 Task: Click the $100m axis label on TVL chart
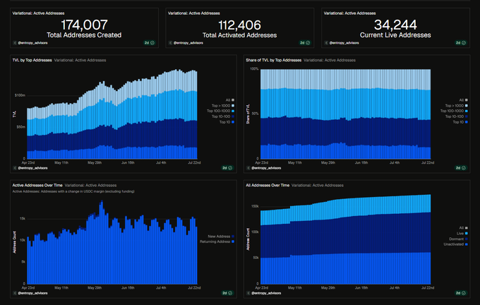tap(20, 95)
